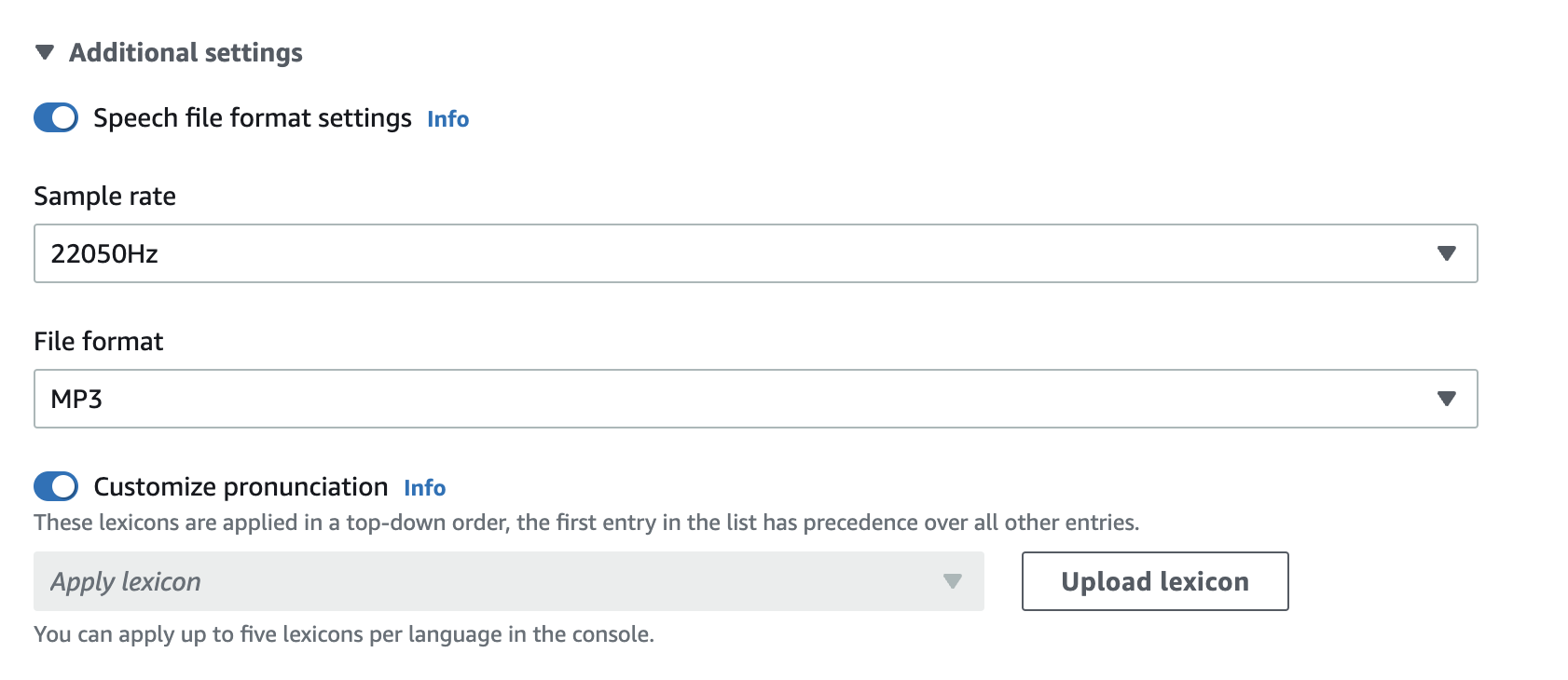
Task: Click the Customize pronunciation toggle
Action: pyautogui.click(x=55, y=486)
